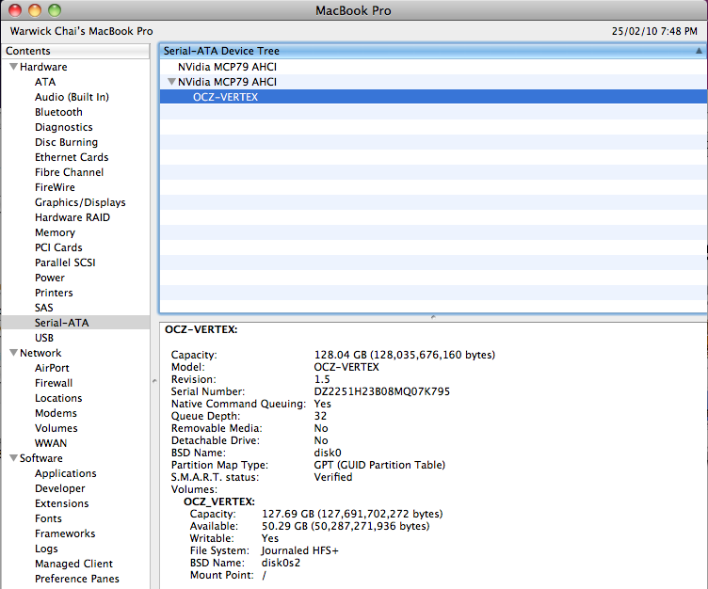Click the serial number DZ2251H23B08MQ07K795

382,391
